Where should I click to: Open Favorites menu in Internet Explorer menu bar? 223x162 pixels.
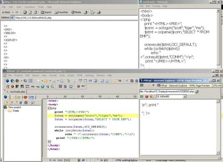pos(29,7)
